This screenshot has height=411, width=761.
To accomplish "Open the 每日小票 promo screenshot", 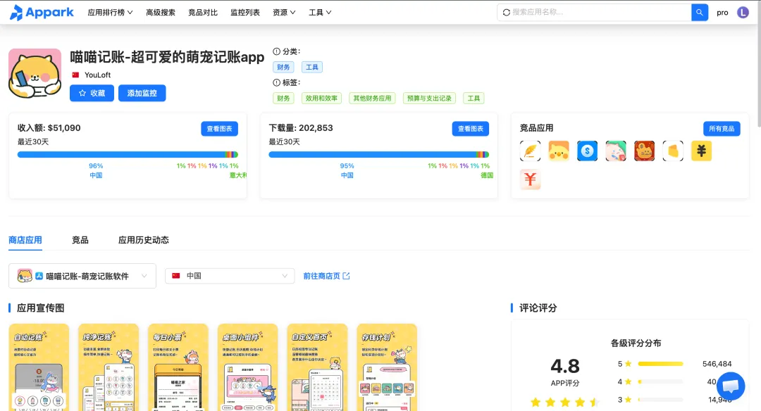I will pyautogui.click(x=178, y=367).
